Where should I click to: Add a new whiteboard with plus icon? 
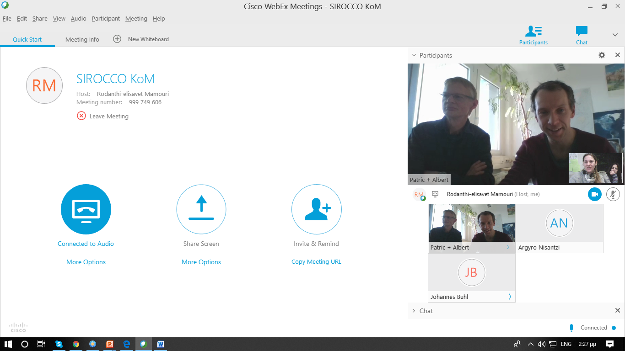point(117,39)
